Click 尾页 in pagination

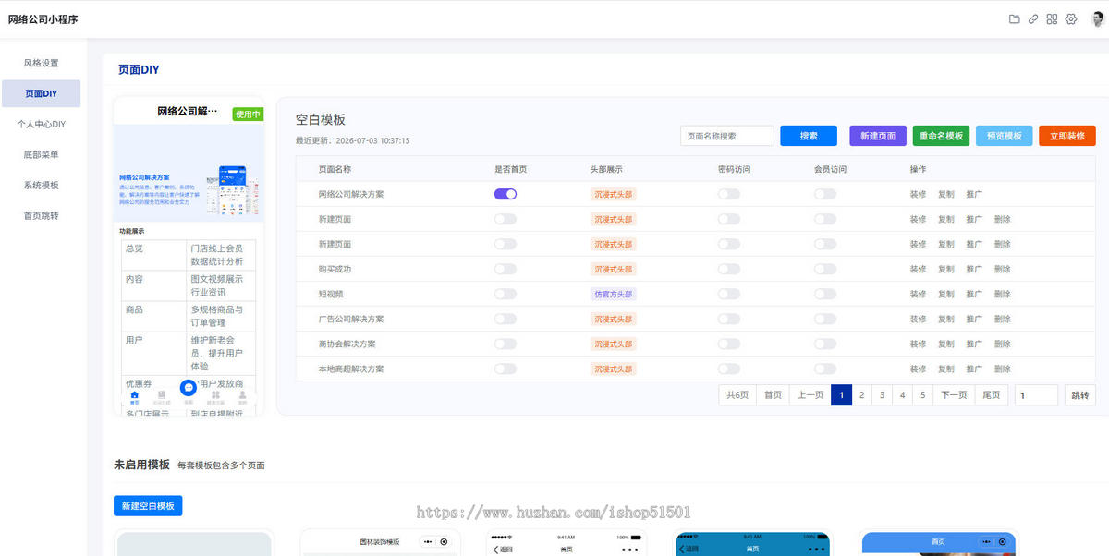coord(991,395)
